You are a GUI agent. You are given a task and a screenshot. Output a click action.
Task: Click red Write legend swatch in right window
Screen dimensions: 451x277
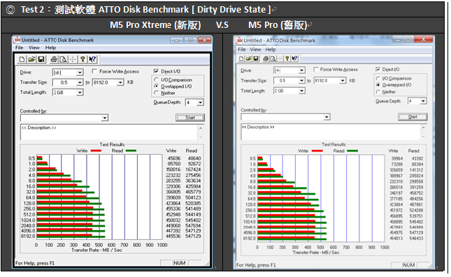pos(317,151)
